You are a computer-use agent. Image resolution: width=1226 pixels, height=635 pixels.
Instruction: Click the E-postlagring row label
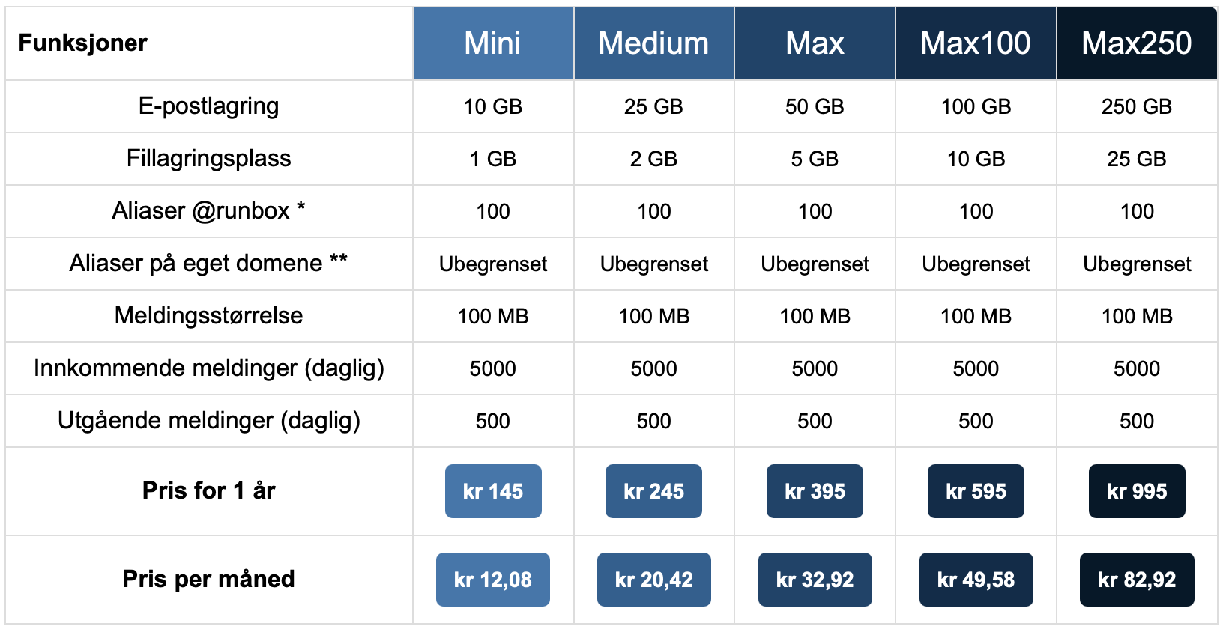coord(208,106)
